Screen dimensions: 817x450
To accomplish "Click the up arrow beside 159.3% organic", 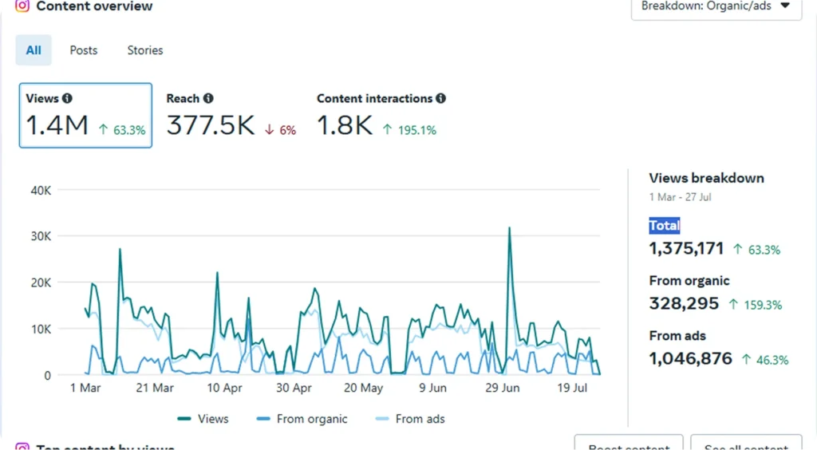I will click(x=734, y=304).
